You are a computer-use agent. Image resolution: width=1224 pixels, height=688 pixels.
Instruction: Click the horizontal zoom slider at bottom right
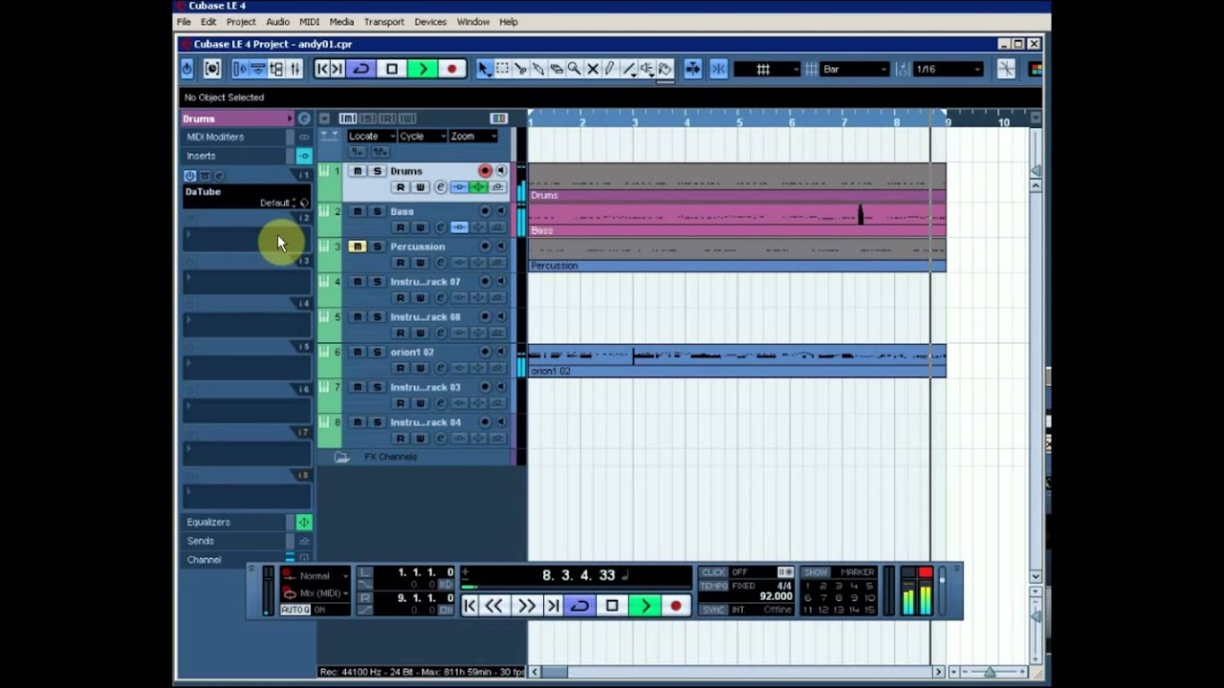click(x=989, y=672)
